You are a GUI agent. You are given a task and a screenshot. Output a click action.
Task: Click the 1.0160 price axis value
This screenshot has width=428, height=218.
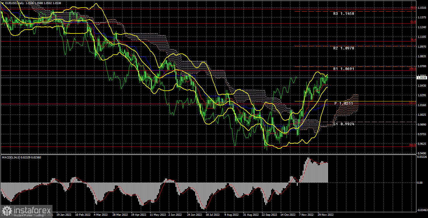click(x=422, y=105)
